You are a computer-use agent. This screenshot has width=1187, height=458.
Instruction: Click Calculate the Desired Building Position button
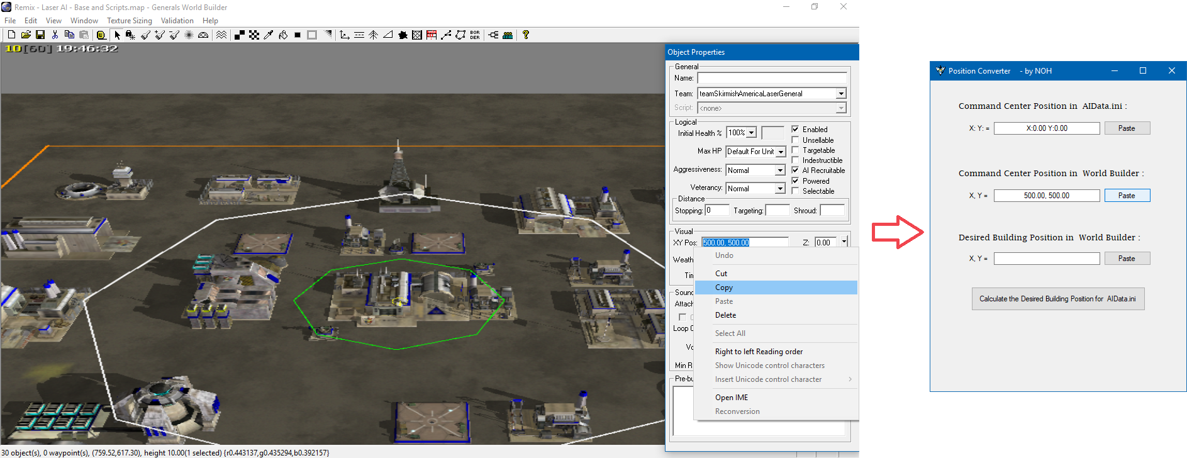1057,299
